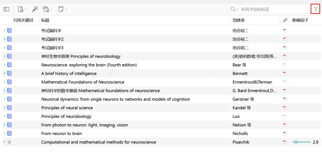
Task: Expand the Pisarchik journal article row
Action: pyautogui.click(x=4, y=142)
